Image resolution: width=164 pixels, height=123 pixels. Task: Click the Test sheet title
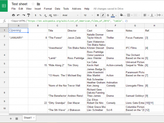point(19,4)
